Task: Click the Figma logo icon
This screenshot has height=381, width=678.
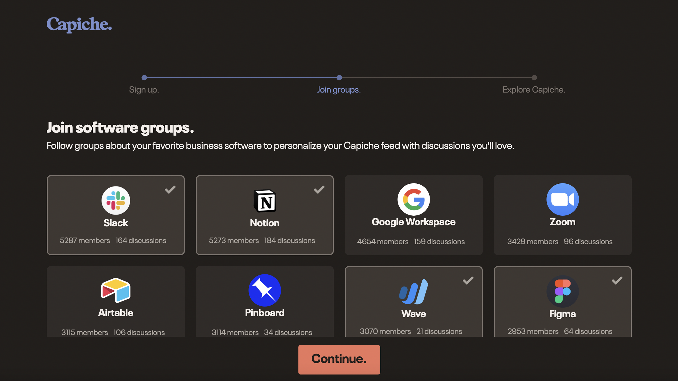Action: pyautogui.click(x=563, y=291)
